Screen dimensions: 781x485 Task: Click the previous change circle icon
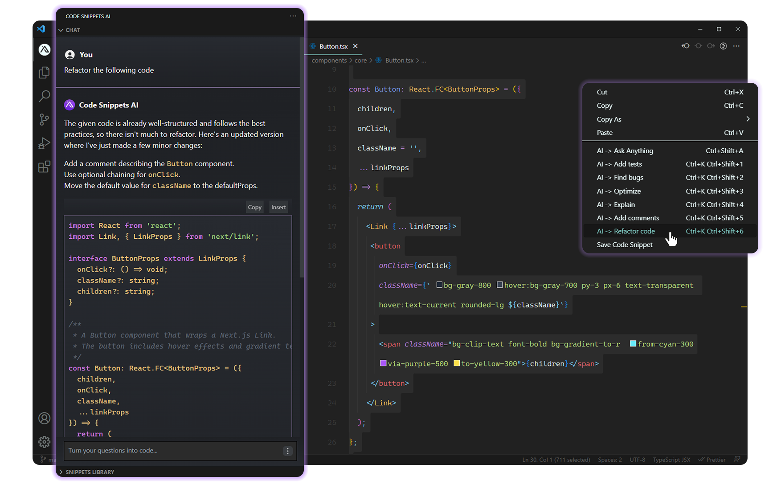coord(698,46)
